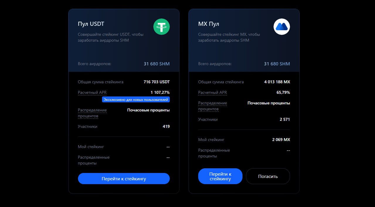375x207 pixels.
Task: Click the 'Мой стейкинг' value 2 069 MX
Action: point(281,140)
